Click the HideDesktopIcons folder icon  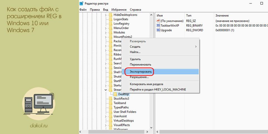(x=111, y=15)
